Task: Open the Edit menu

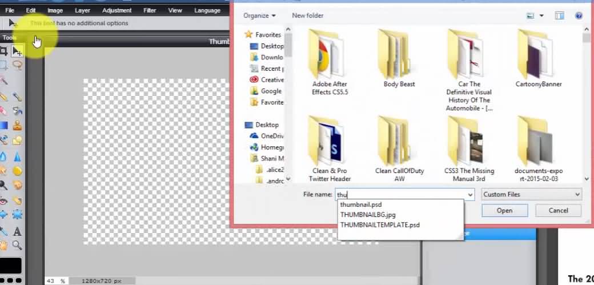Action: [x=31, y=10]
